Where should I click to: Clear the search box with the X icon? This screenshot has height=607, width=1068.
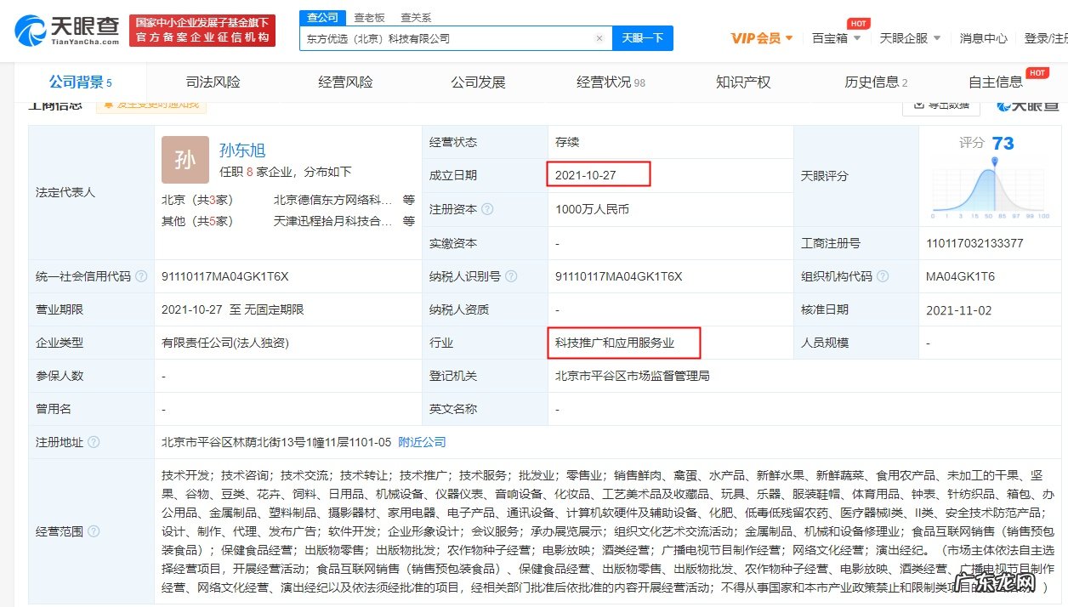[599, 37]
